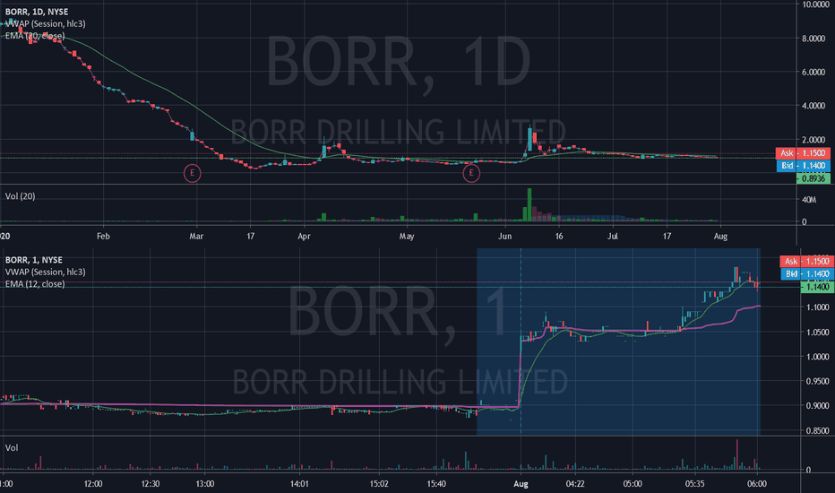This screenshot has height=493, width=835.
Task: Click the May date on daily time axis
Action: tap(407, 236)
